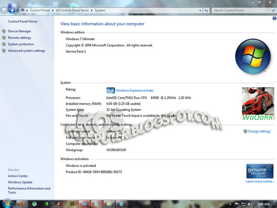Click Change settings for computer name

pos(259,131)
